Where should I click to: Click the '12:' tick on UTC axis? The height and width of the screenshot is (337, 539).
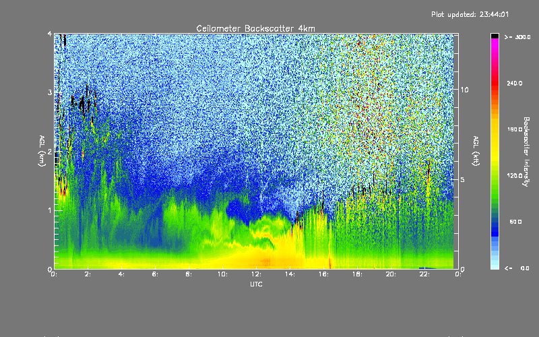pyautogui.click(x=256, y=274)
